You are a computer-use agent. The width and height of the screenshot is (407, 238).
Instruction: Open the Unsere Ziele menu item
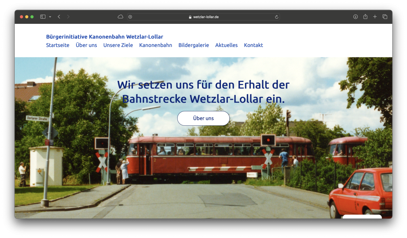tap(118, 45)
